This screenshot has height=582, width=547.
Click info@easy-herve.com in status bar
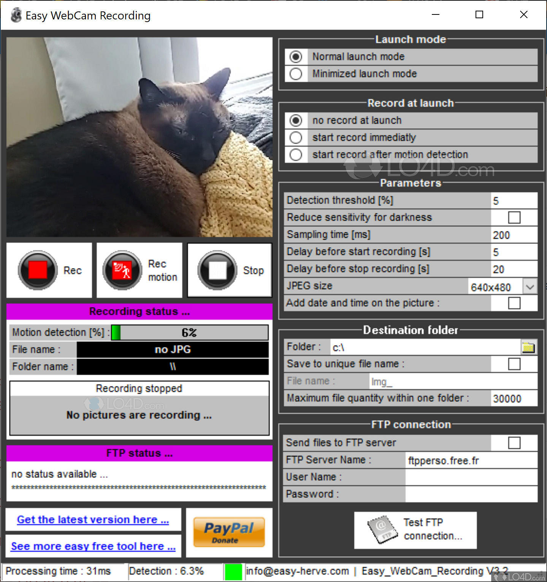click(x=298, y=571)
